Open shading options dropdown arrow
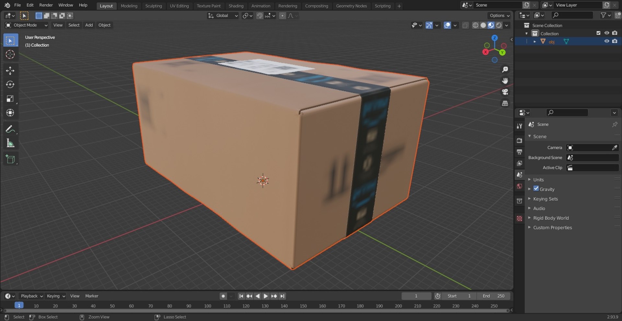This screenshot has height=321, width=622. point(507,25)
